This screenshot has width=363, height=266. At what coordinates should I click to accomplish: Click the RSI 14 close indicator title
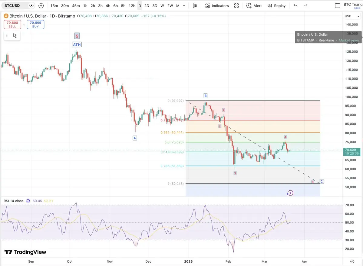click(x=14, y=201)
